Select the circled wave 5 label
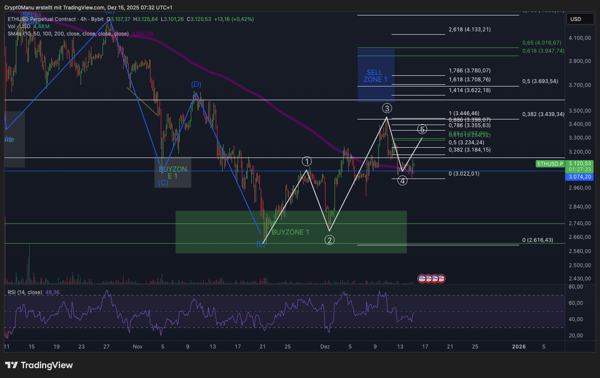 422,129
